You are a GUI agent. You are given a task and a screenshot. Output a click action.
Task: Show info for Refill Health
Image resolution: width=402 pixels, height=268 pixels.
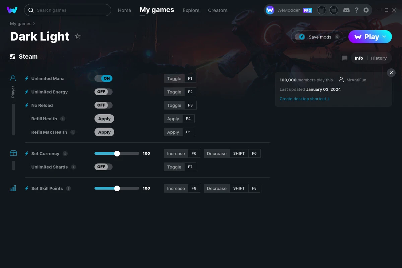pyautogui.click(x=63, y=119)
